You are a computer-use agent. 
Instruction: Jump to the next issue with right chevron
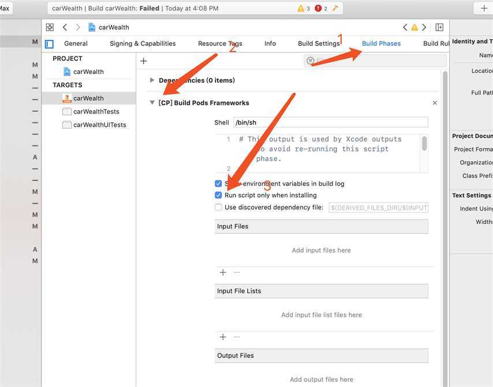tap(424, 27)
